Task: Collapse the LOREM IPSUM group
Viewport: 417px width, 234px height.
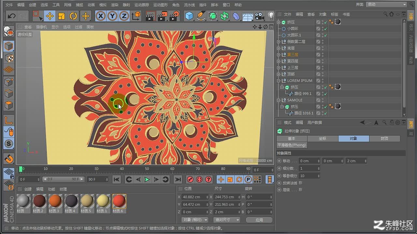Action: tap(279, 81)
